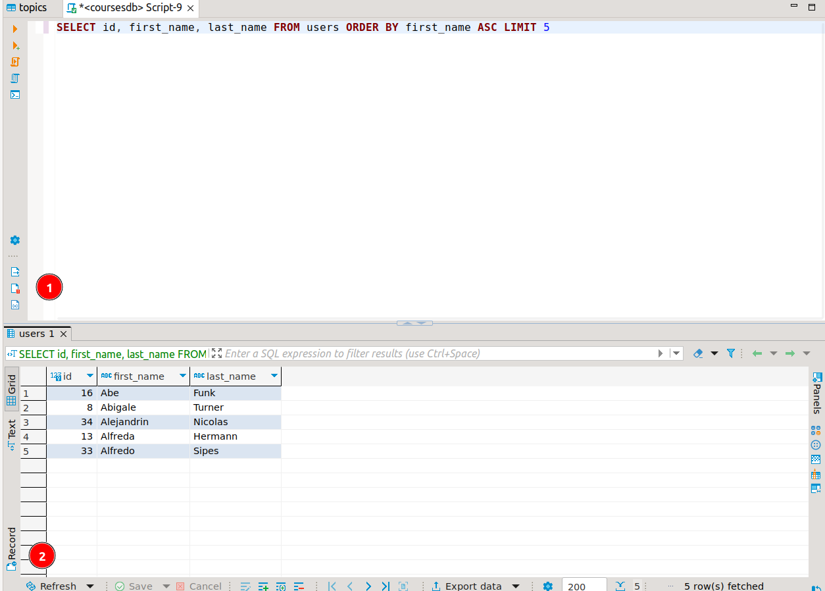Screen dimensions: 825x591
Task: Click the Refresh button
Action: pyautogui.click(x=51, y=586)
